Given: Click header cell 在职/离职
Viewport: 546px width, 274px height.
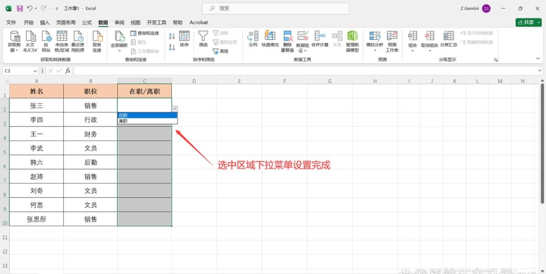Looking at the screenshot, I should (145, 91).
